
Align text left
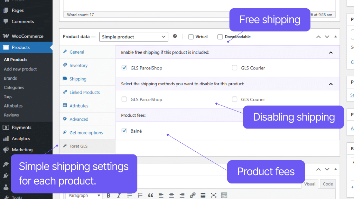[161, 196]
